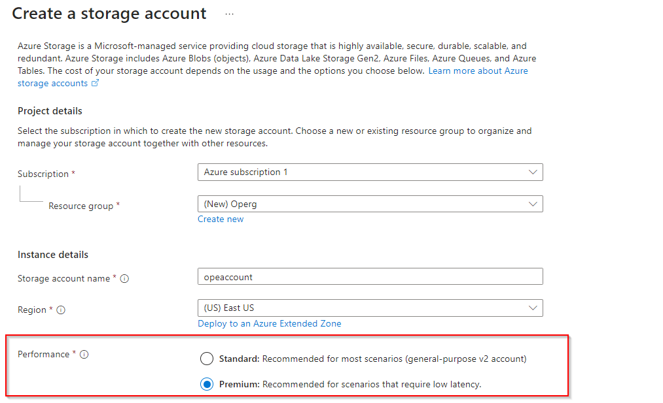
Task: Follow 'Deploy to an Azure Extended Zone' link
Action: (269, 323)
